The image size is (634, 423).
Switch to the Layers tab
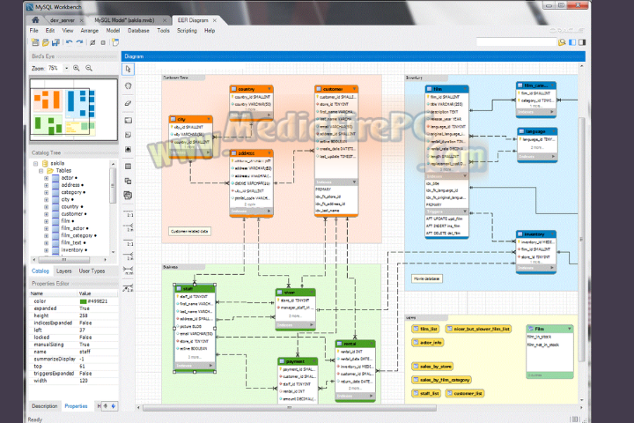click(64, 271)
